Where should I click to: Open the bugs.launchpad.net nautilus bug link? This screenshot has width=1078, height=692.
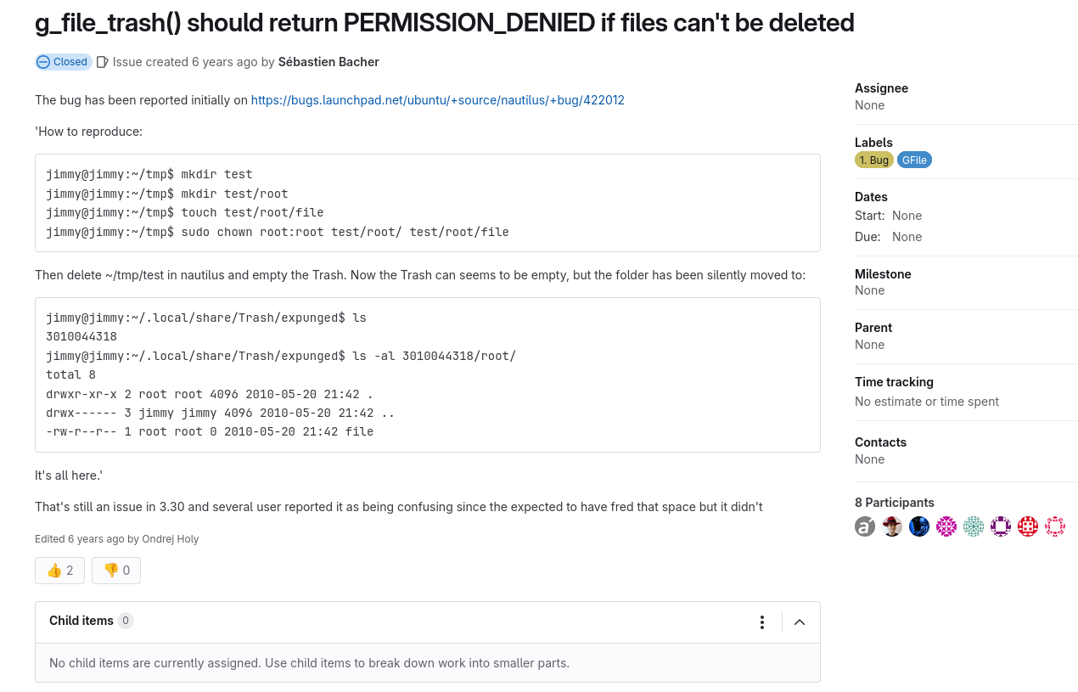tap(437, 100)
